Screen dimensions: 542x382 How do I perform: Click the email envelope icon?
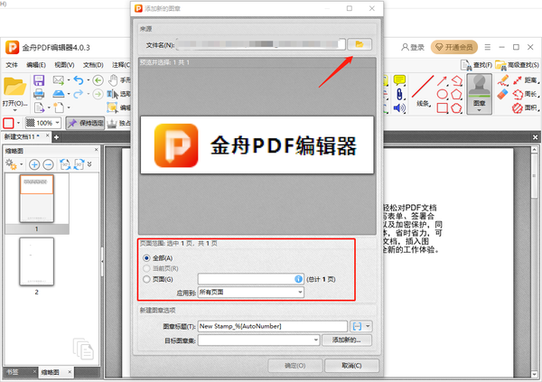58,80
